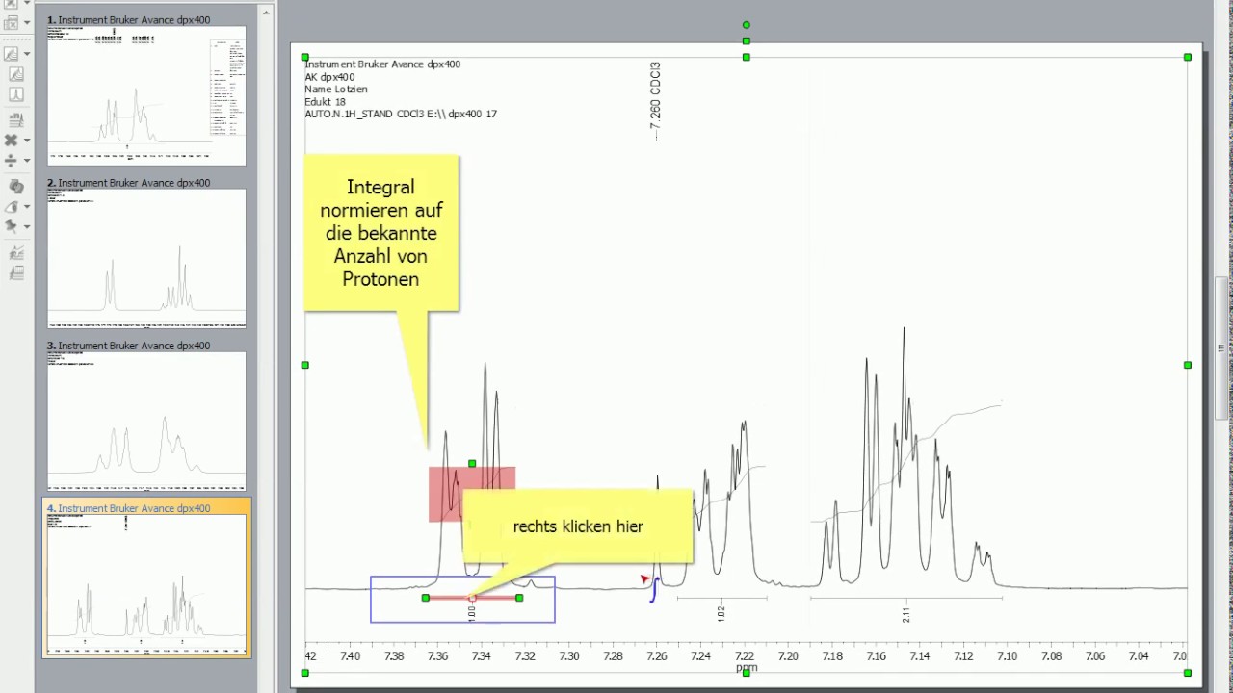Screen dimensions: 1233x693
Task: Click the pushpin icon
Action: [x=12, y=227]
